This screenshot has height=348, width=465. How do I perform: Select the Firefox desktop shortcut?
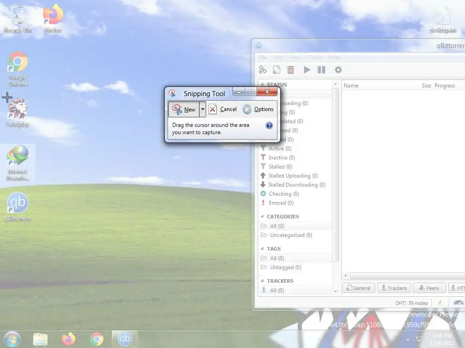coord(53,19)
